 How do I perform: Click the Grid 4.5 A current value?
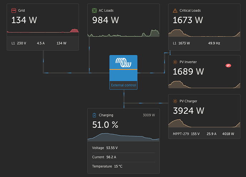point(41,43)
